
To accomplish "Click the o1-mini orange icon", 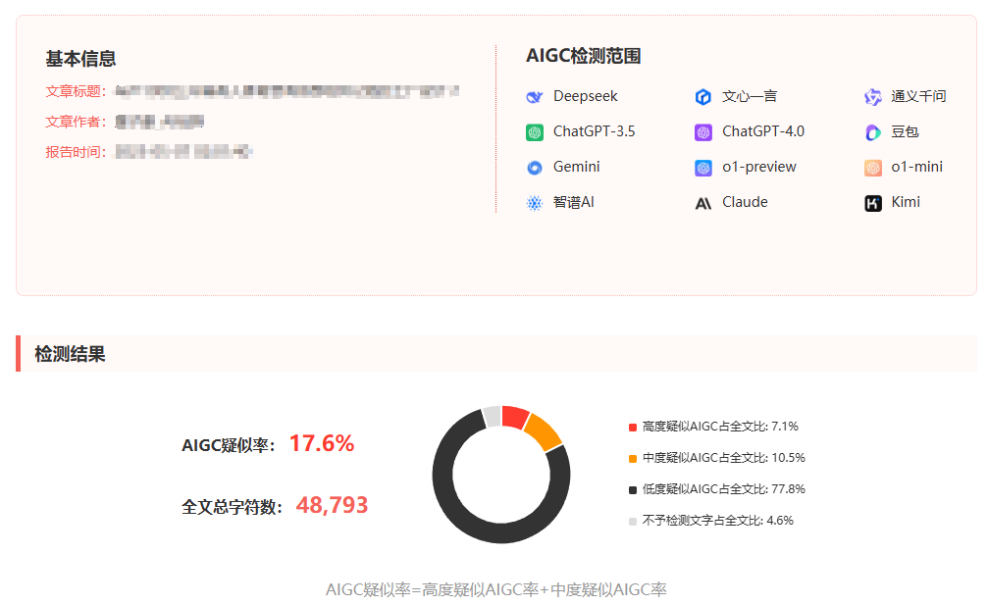I will pyautogui.click(x=873, y=168).
